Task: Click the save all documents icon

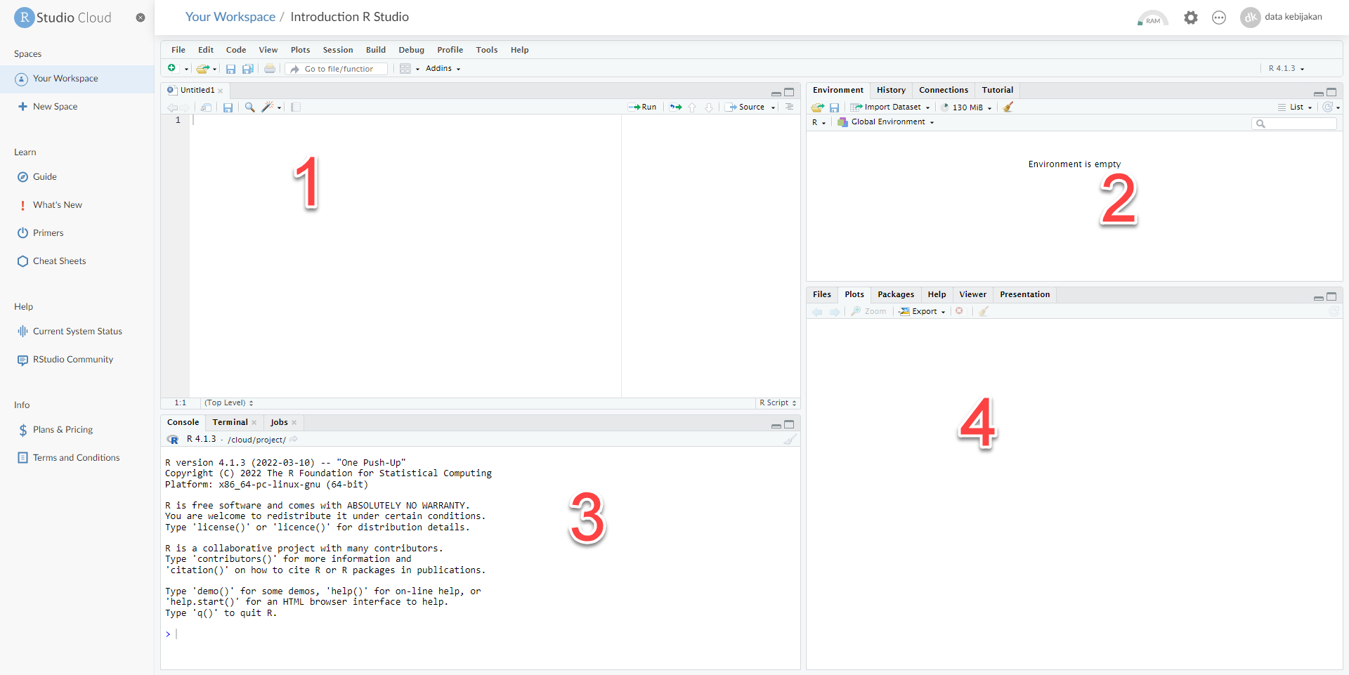Action: click(248, 69)
